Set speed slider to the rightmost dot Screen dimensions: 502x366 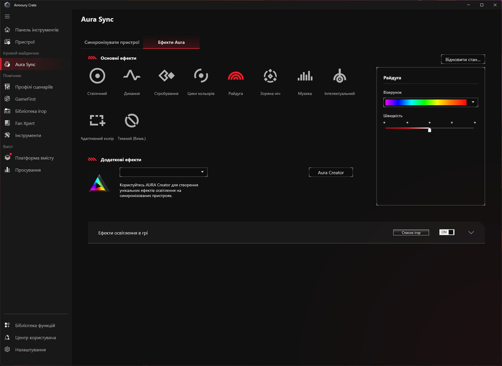(475, 123)
